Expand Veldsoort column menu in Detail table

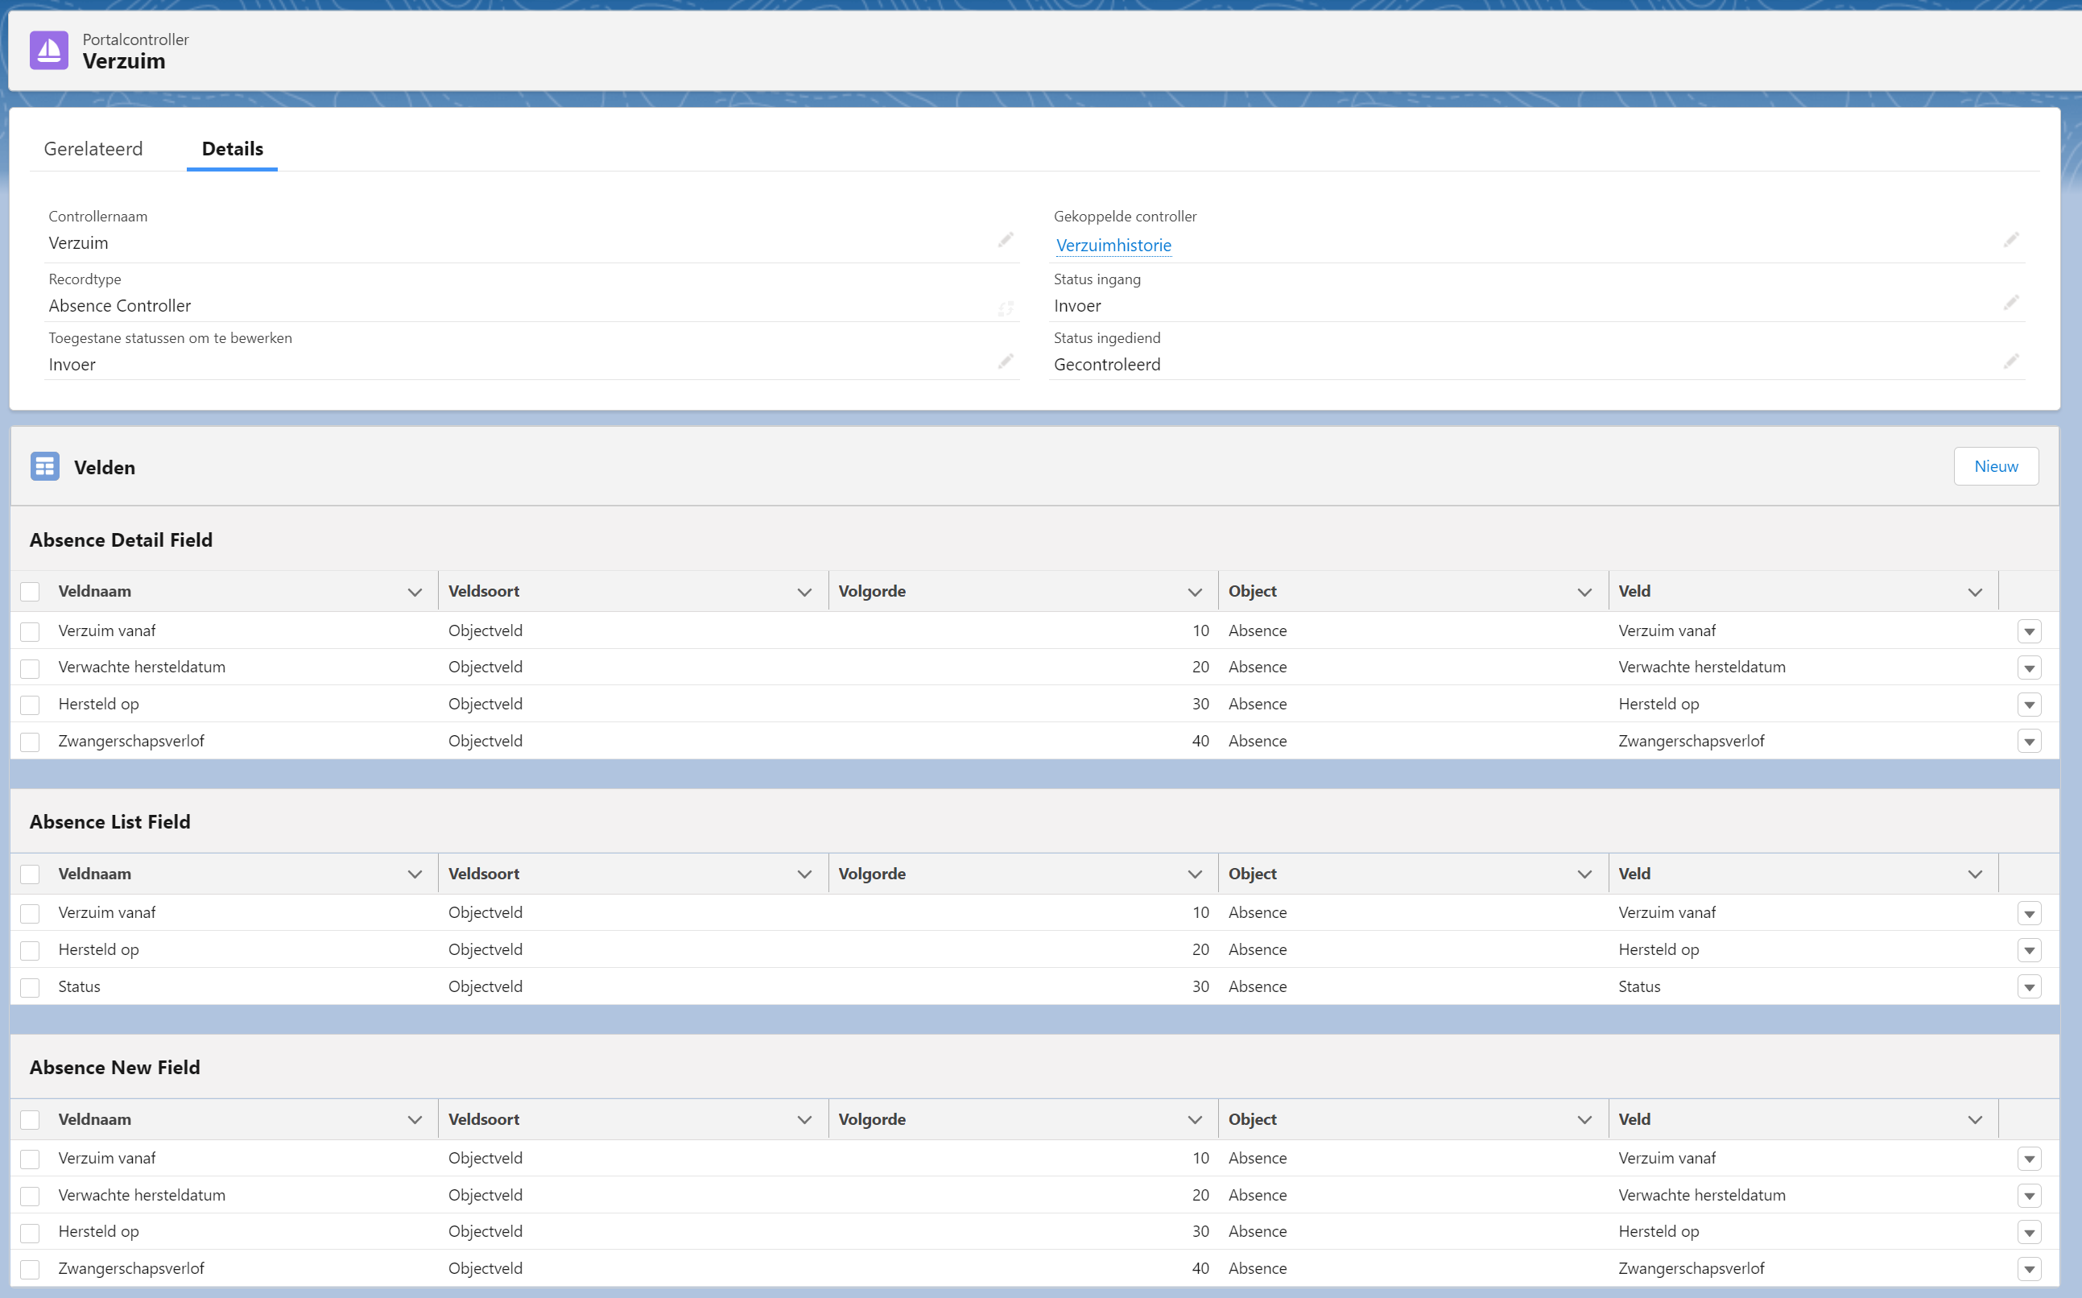(804, 593)
